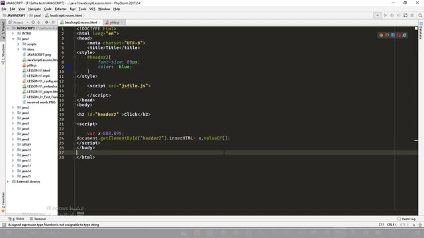Viewport: 424px width, 238px height.
Task: Click the collapse all icon in Project panel
Action: tap(38, 22)
